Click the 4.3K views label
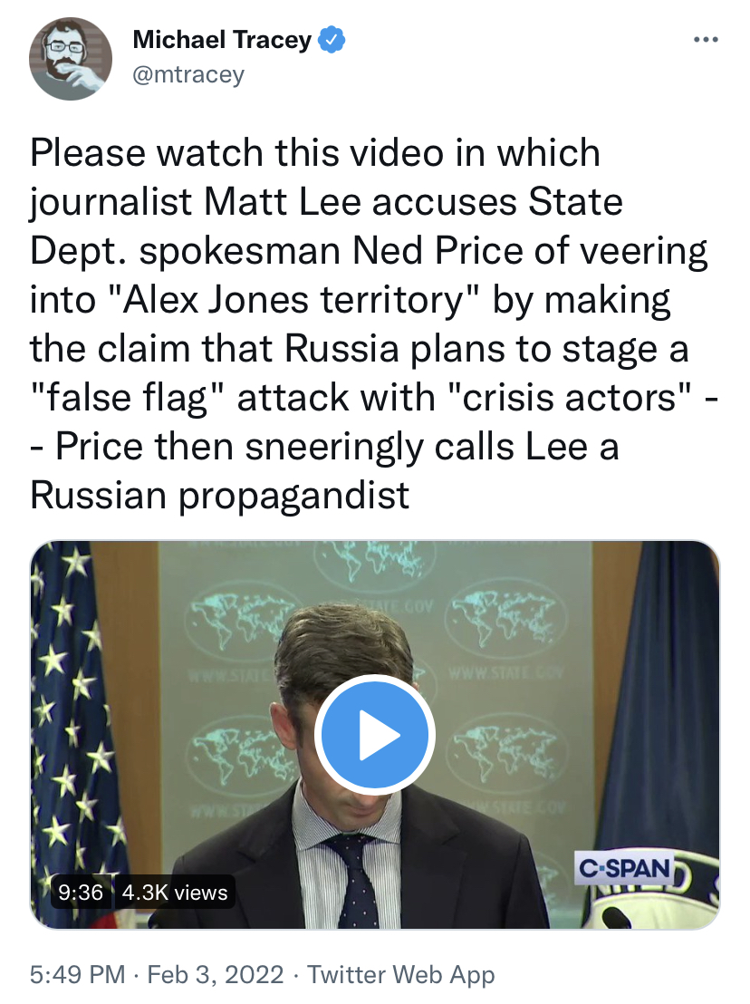This screenshot has width=750, height=1004. point(175,892)
